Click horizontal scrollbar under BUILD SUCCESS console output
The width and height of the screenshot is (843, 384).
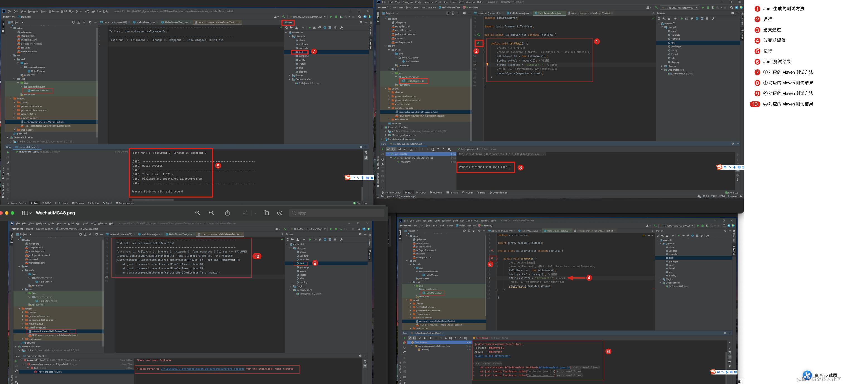[152, 199]
